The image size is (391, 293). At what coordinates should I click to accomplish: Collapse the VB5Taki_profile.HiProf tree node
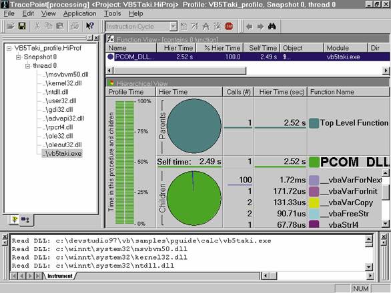pyautogui.click(x=9, y=48)
